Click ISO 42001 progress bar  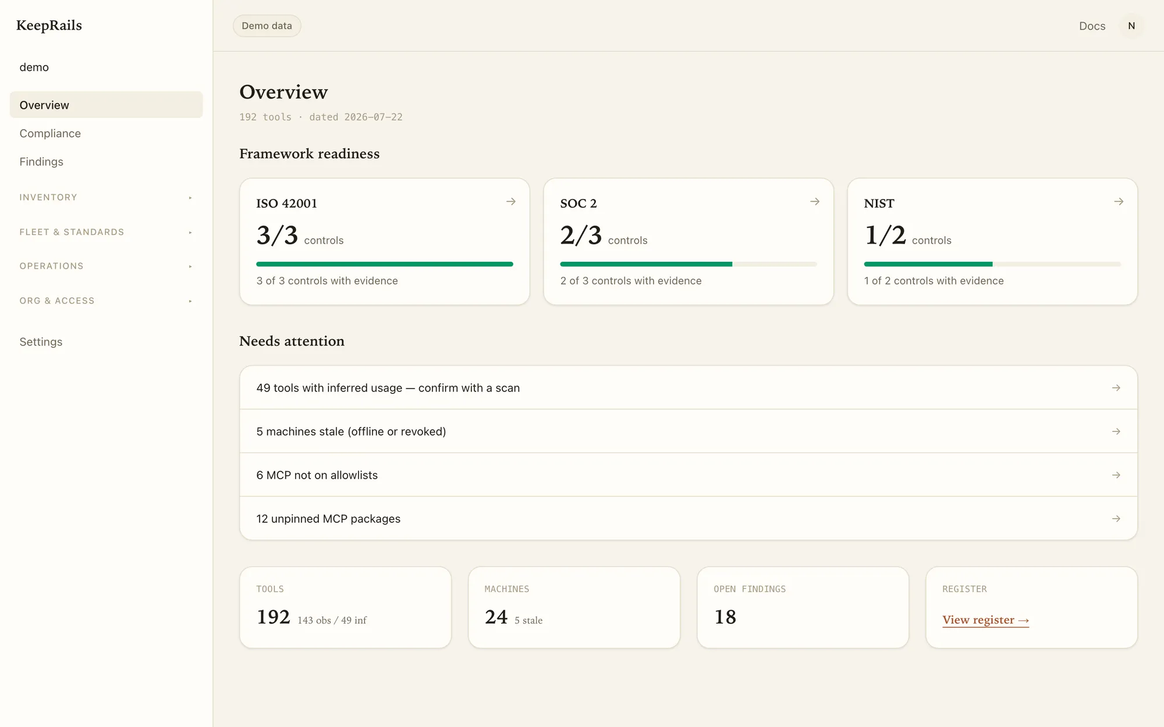click(x=385, y=264)
